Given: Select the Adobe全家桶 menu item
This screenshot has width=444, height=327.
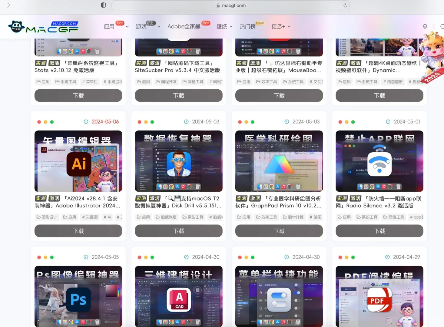Looking at the screenshot, I should point(184,26).
